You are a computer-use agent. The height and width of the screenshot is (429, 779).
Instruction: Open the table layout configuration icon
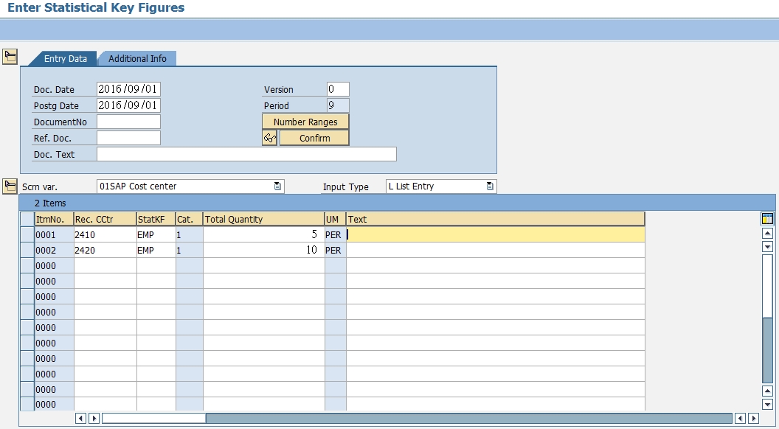pyautogui.click(x=766, y=218)
